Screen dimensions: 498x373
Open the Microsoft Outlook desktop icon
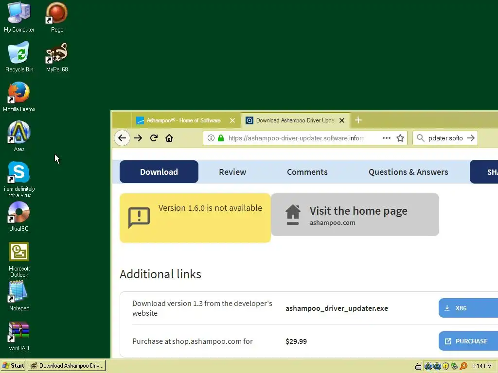click(x=19, y=259)
